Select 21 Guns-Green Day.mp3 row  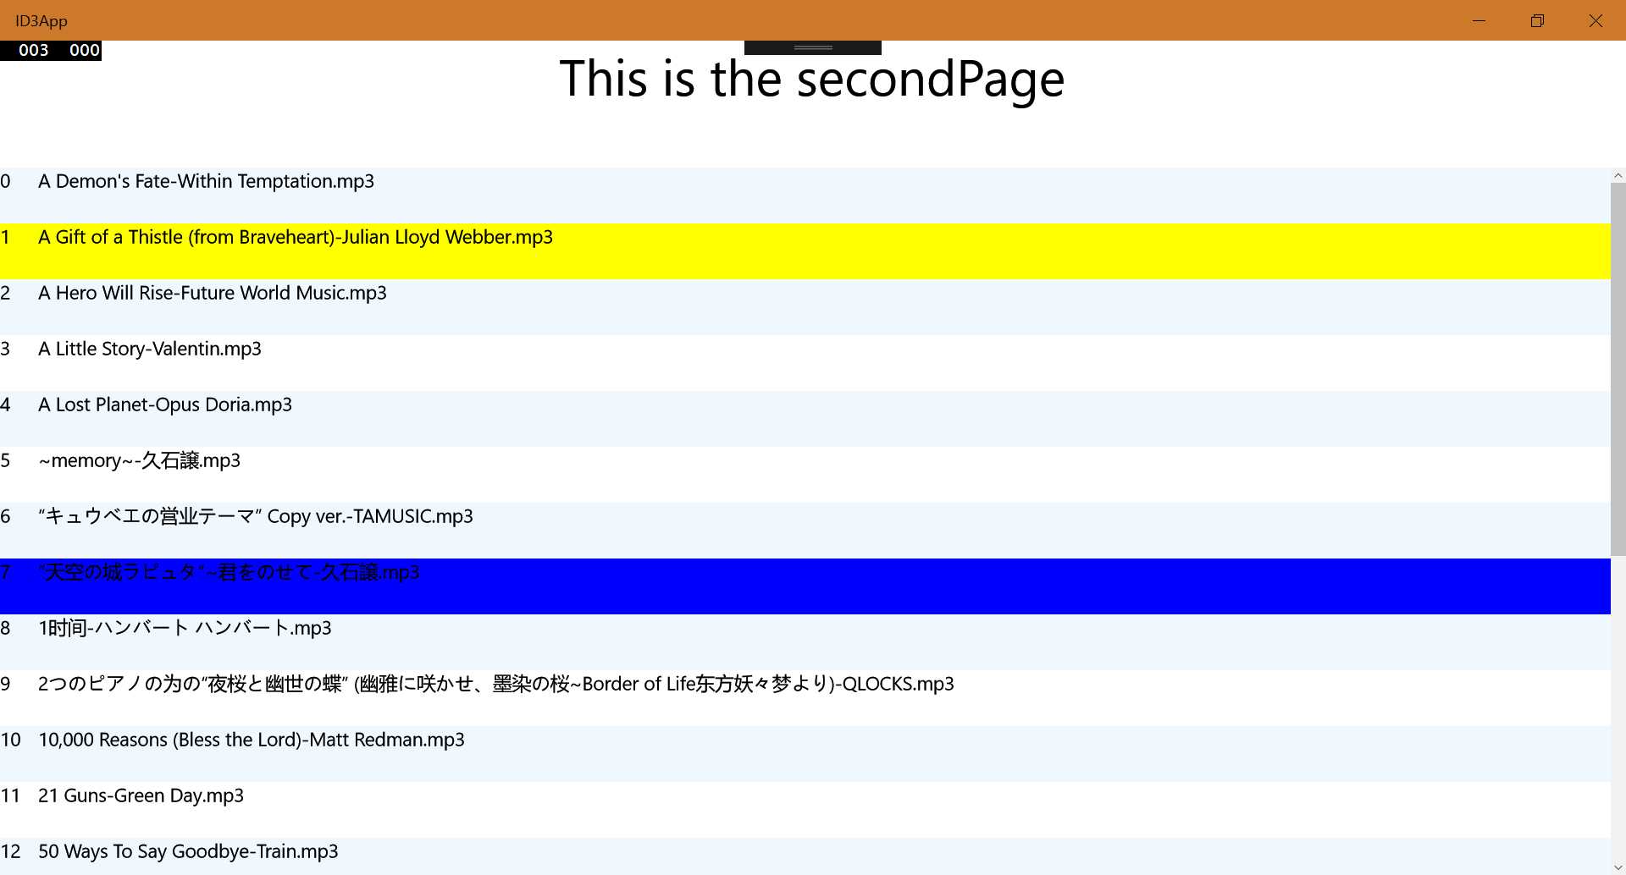click(805, 810)
